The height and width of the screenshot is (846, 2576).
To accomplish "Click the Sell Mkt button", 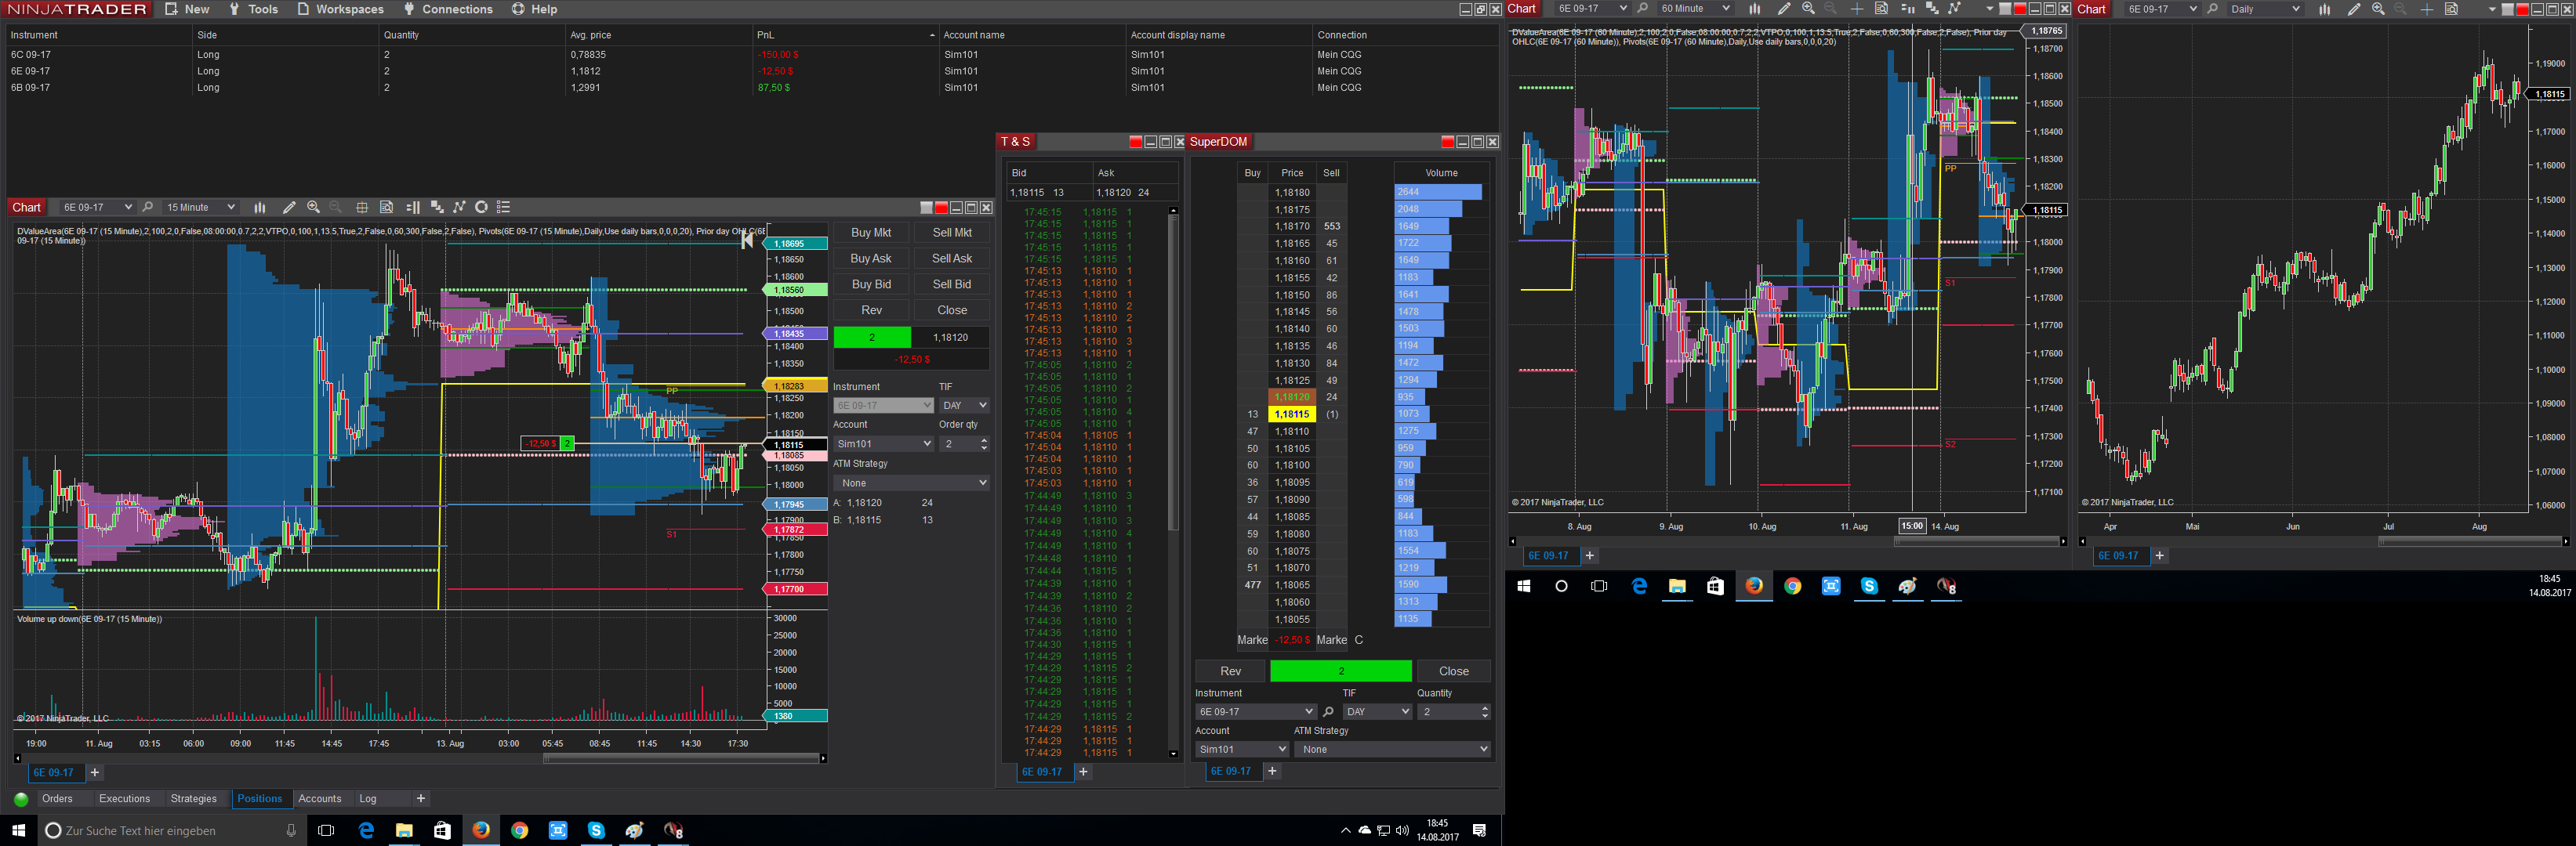I will click(952, 233).
